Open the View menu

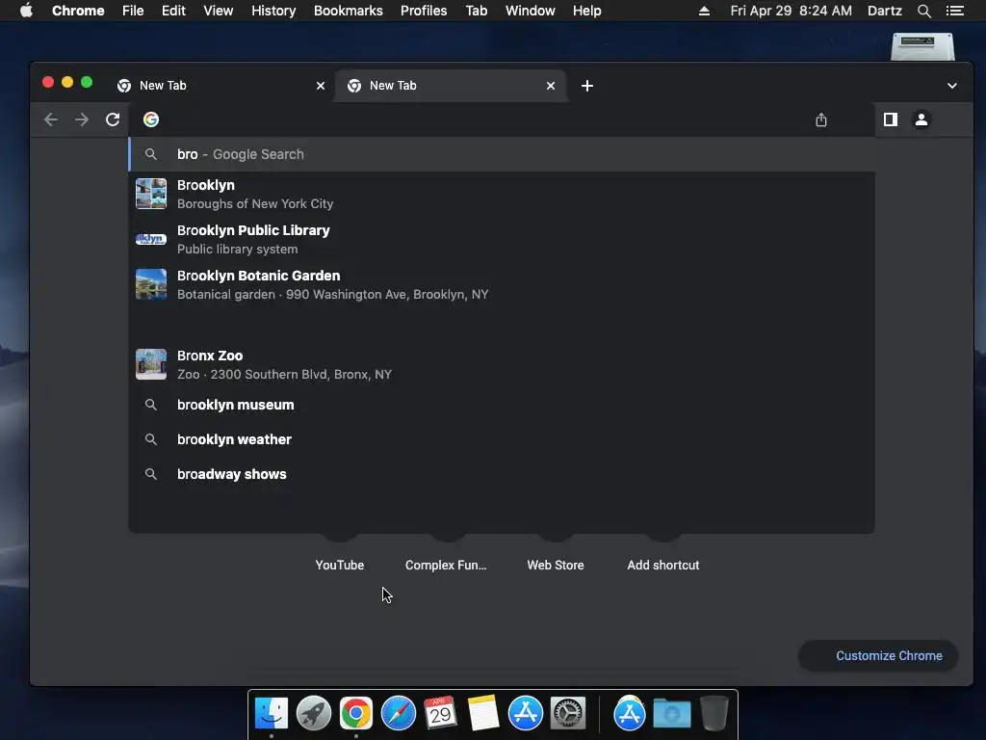pyautogui.click(x=219, y=11)
